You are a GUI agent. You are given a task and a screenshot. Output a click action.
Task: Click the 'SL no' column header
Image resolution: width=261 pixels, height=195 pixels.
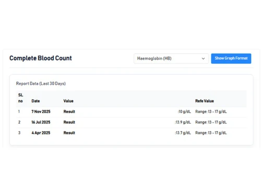[20, 98]
